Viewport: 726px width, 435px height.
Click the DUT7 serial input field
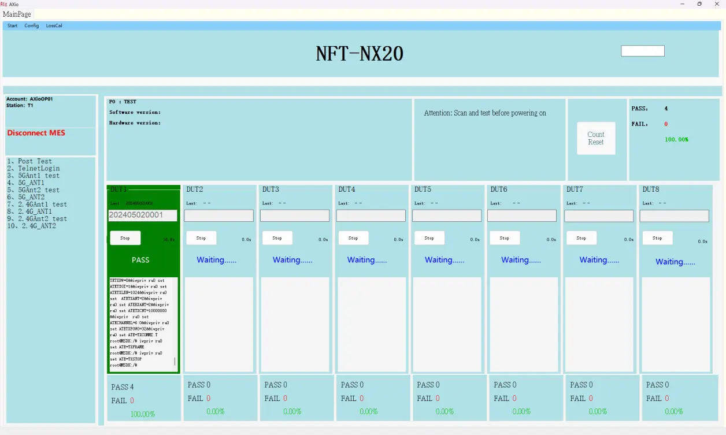[598, 215]
